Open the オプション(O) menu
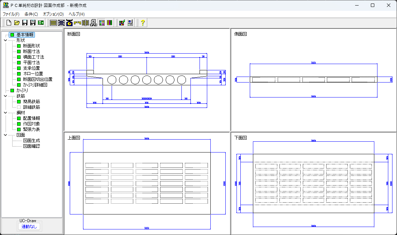 click(53, 14)
